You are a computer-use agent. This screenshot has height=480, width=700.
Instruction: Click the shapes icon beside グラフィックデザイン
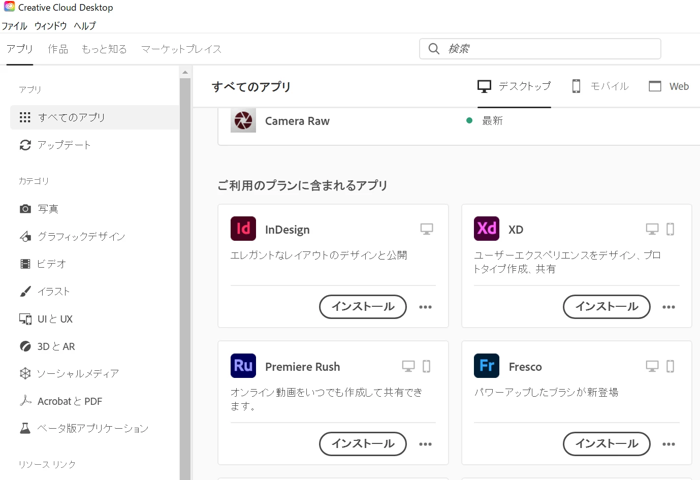pos(25,236)
